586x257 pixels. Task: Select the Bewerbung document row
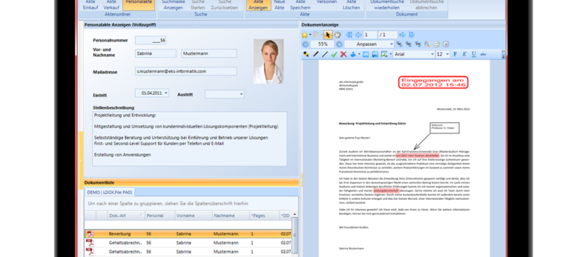[188, 234]
